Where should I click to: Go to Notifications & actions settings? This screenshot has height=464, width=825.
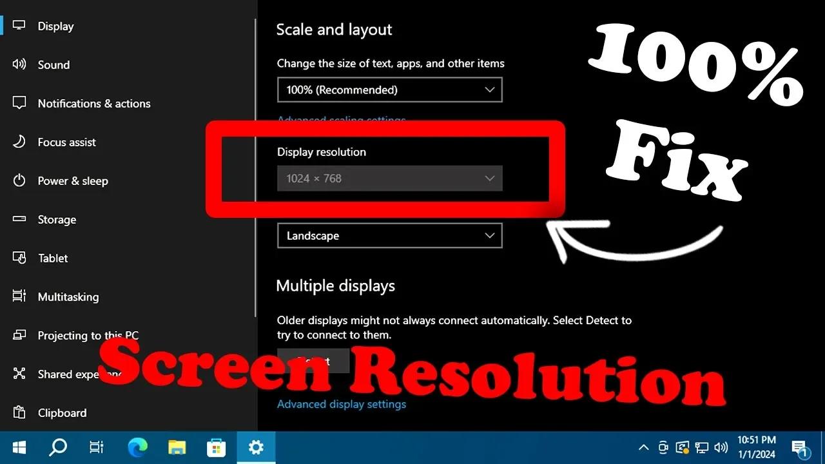[19, 103]
